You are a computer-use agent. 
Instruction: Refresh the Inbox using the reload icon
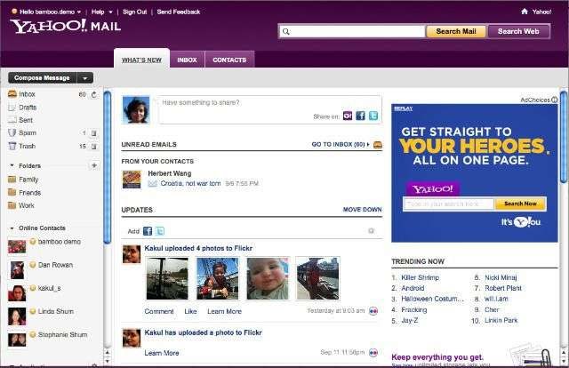[94, 94]
